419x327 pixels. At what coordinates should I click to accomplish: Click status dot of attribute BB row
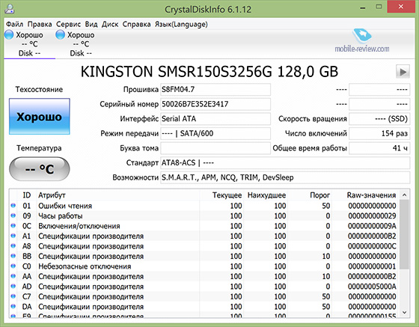pyautogui.click(x=13, y=256)
